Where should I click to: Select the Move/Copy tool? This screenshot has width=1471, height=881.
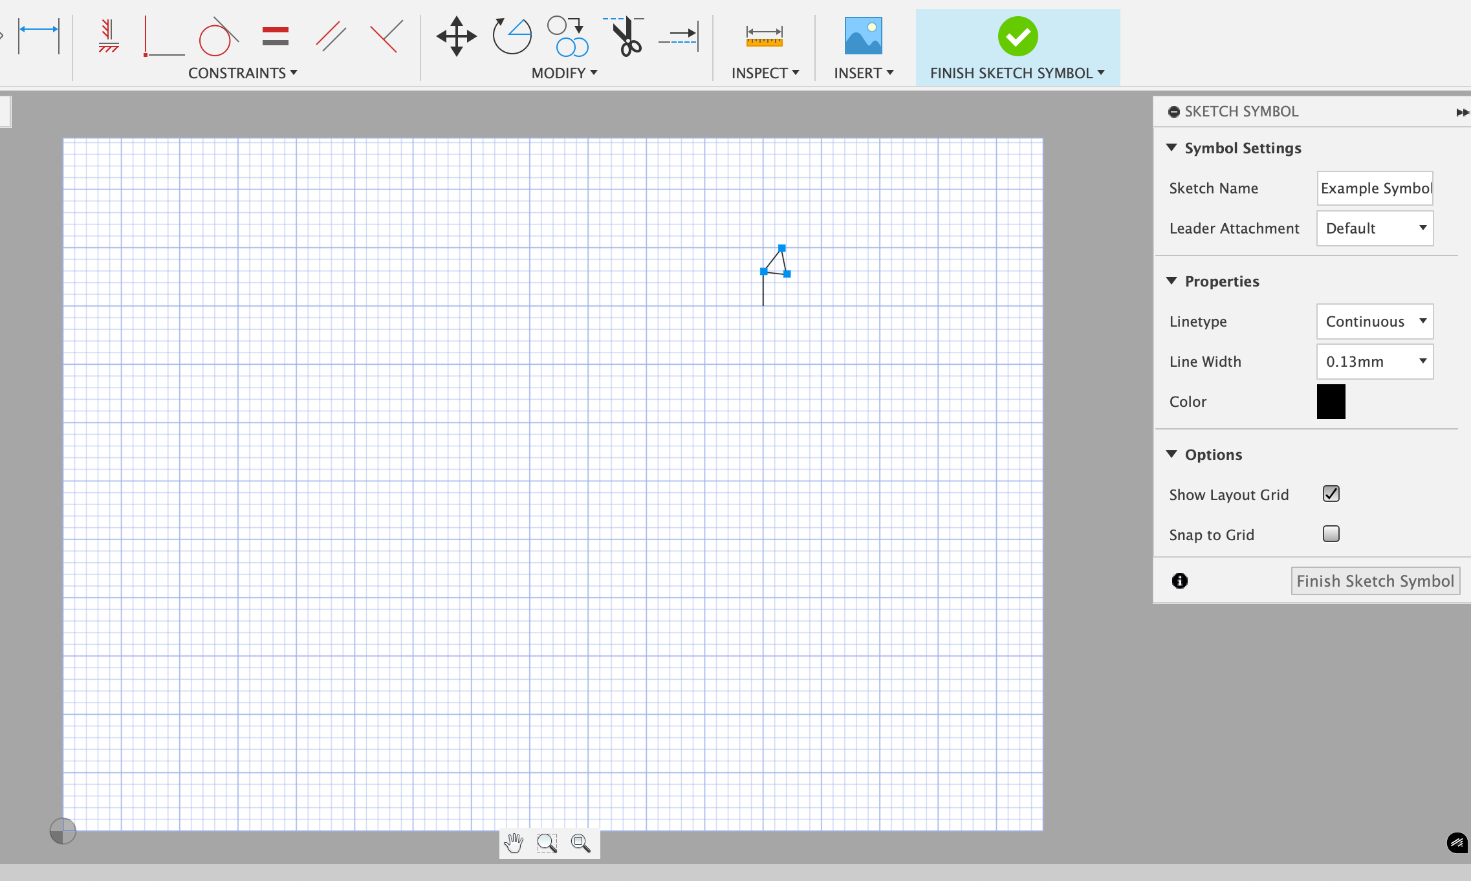[x=456, y=37]
